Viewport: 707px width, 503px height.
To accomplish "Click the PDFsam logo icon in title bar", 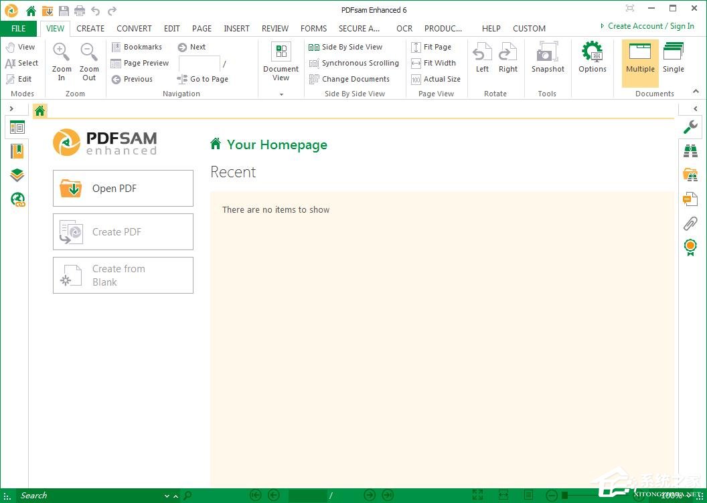I will 11,10.
